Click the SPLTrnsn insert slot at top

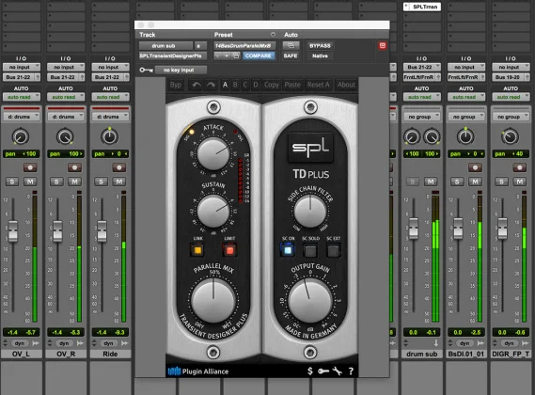(422, 7)
